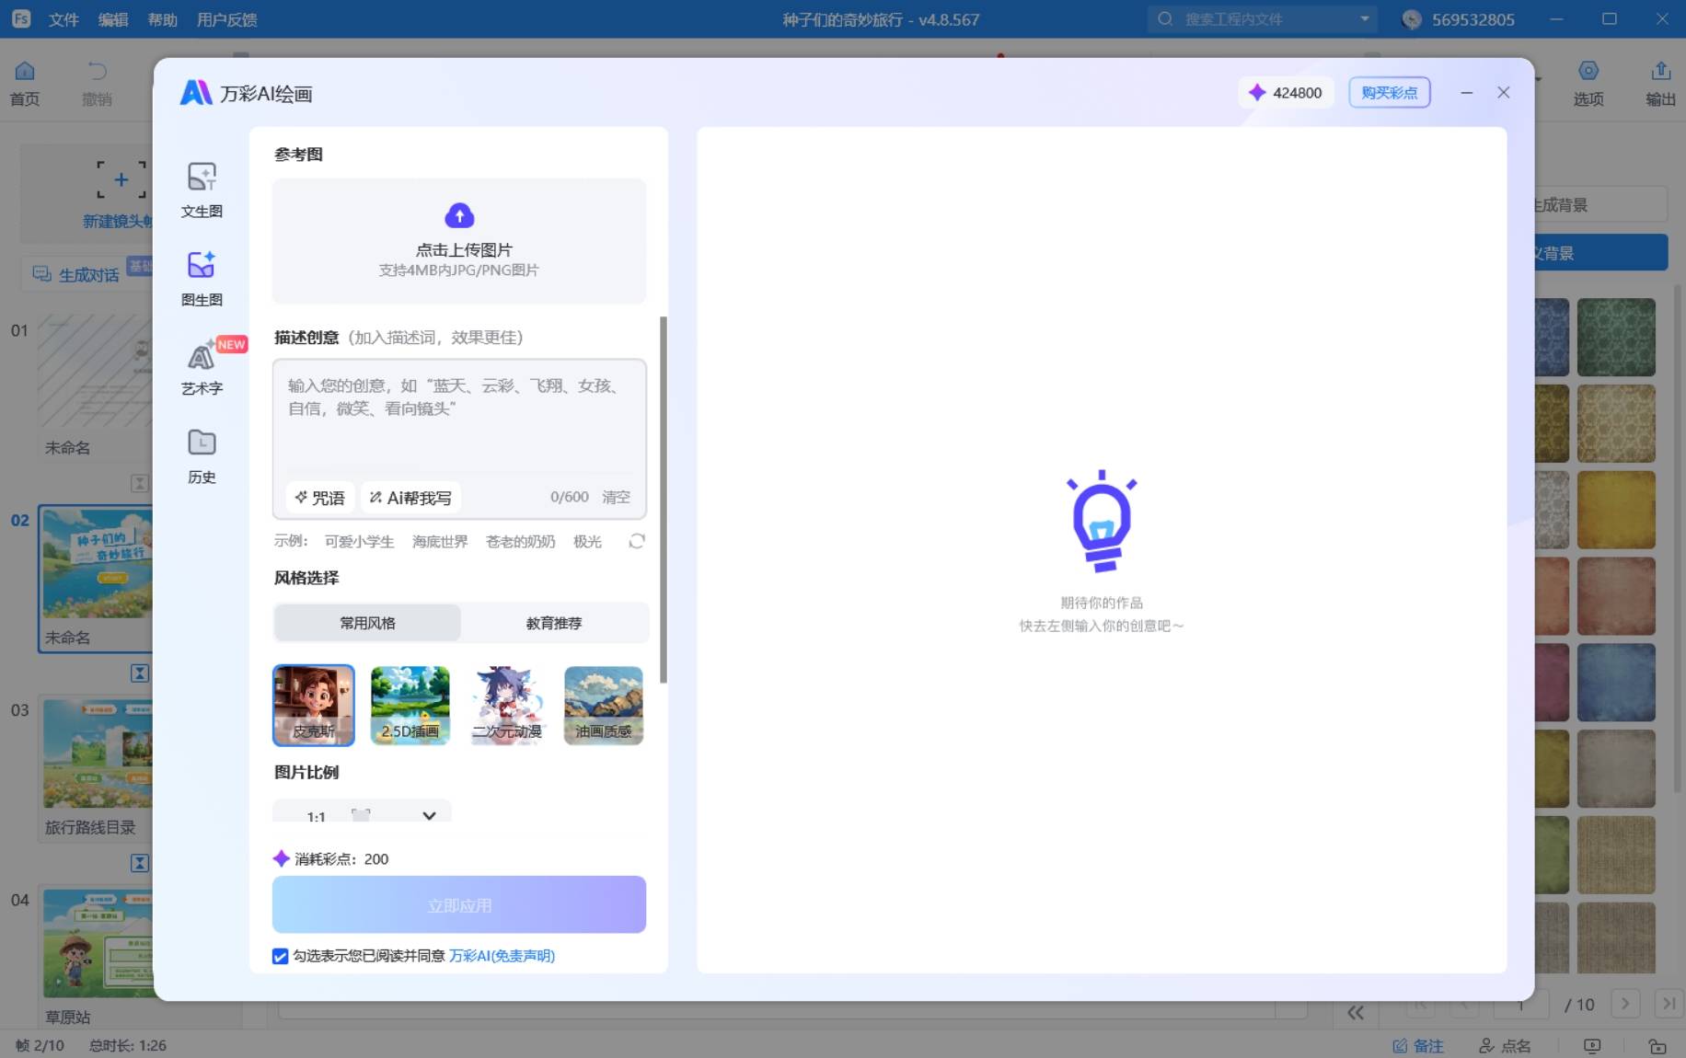Open the search box dropdown arrow in title bar

pos(1365,19)
